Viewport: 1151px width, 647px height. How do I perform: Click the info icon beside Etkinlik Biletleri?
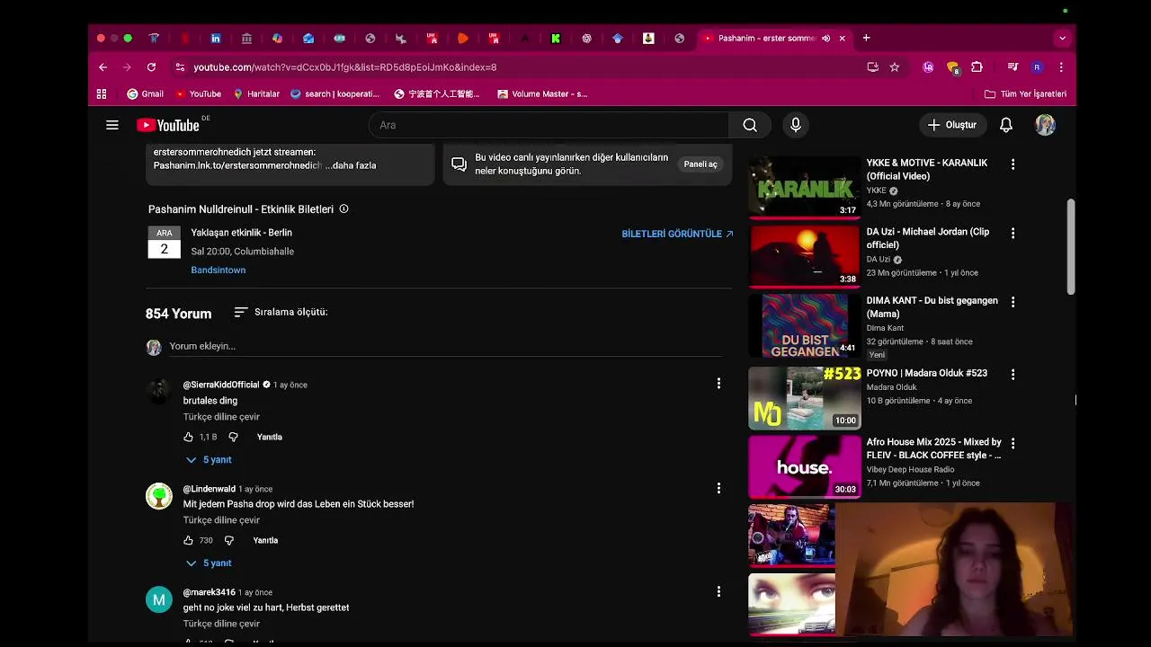click(x=344, y=208)
